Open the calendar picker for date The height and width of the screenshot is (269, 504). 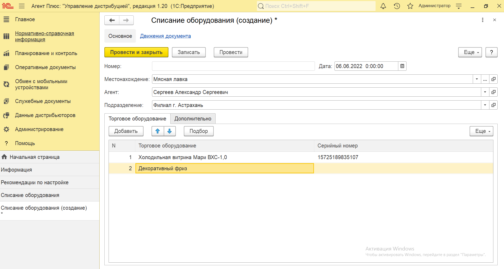(x=402, y=66)
